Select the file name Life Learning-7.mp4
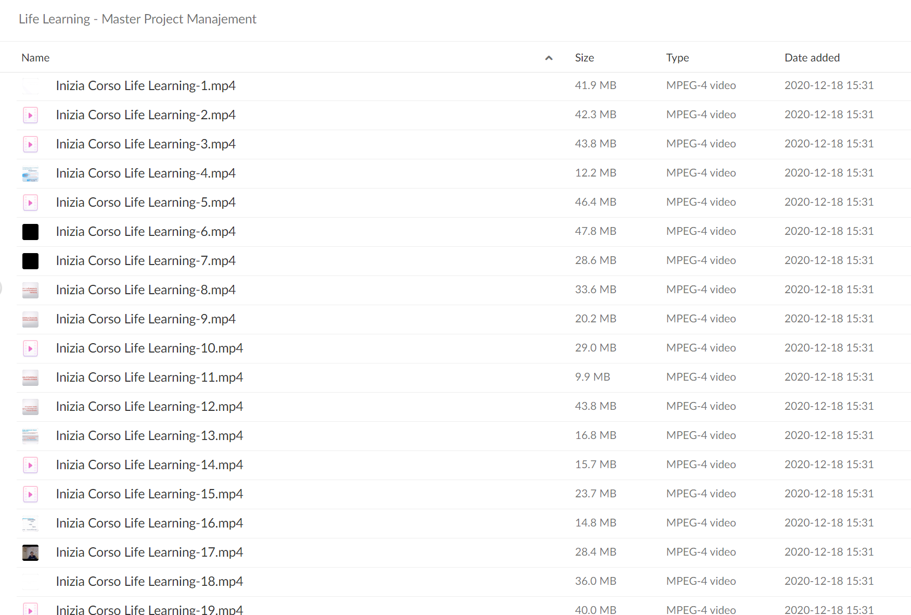 (146, 261)
